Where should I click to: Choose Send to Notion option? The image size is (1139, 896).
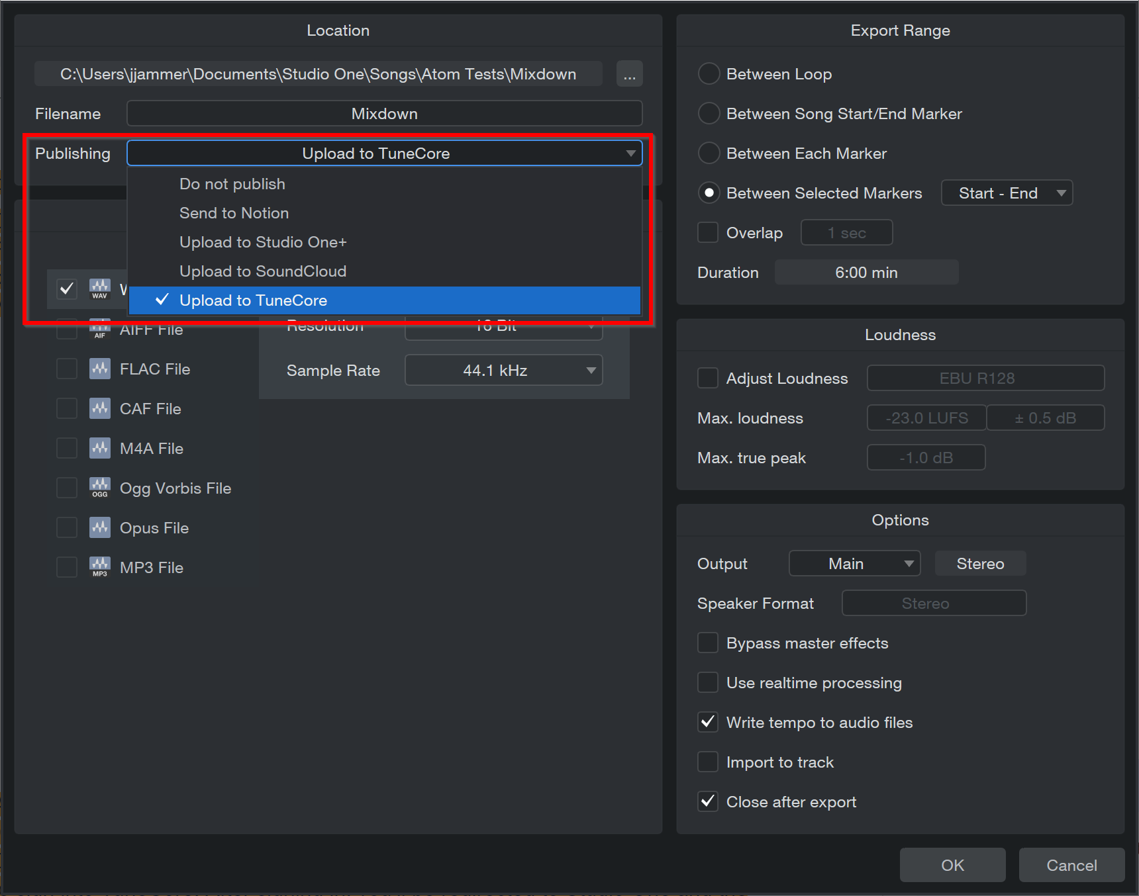385,213
